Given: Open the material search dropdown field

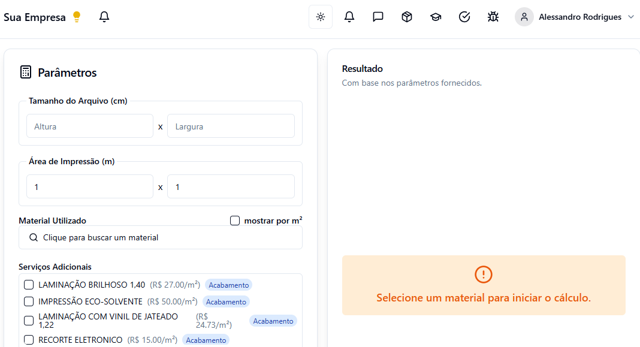Looking at the screenshot, I should pos(161,237).
